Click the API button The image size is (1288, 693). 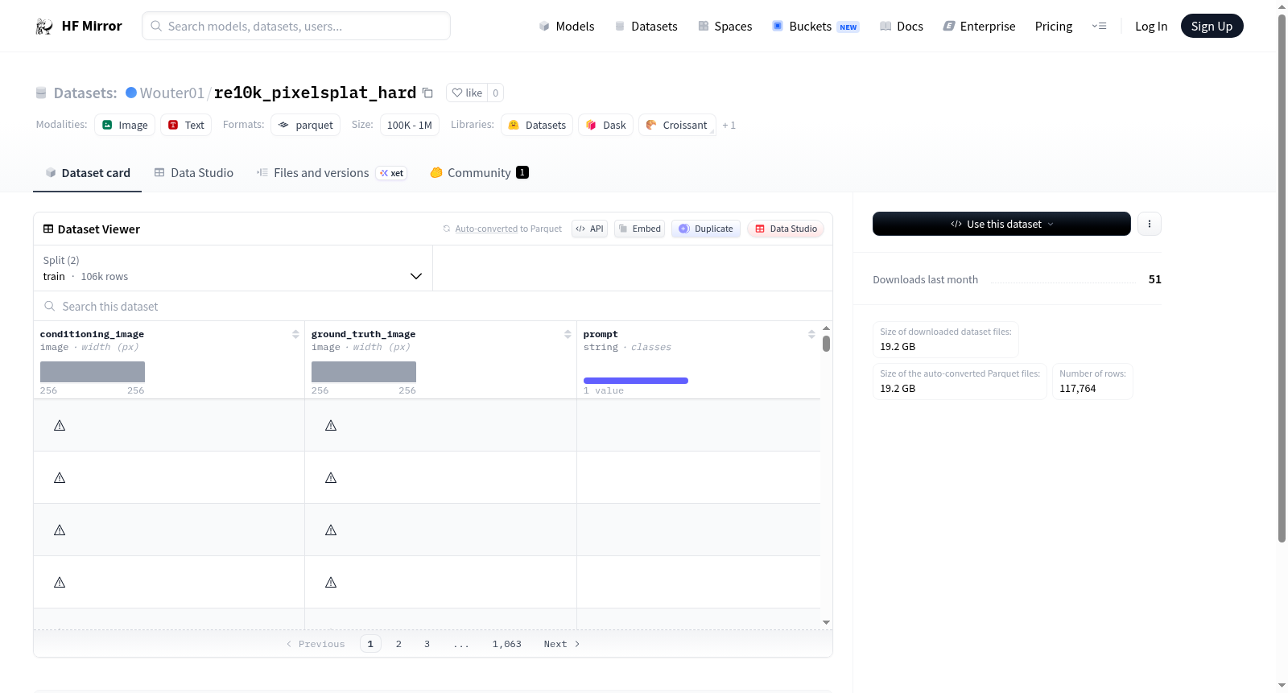[589, 229]
